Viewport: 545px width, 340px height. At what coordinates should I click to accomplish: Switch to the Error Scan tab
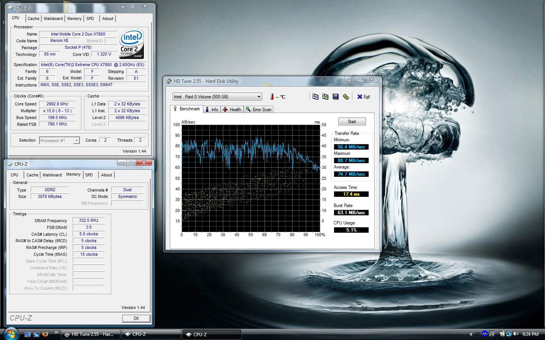click(258, 110)
